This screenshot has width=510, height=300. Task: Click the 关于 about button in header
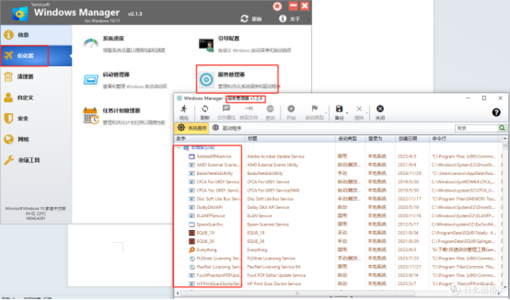pos(289,19)
